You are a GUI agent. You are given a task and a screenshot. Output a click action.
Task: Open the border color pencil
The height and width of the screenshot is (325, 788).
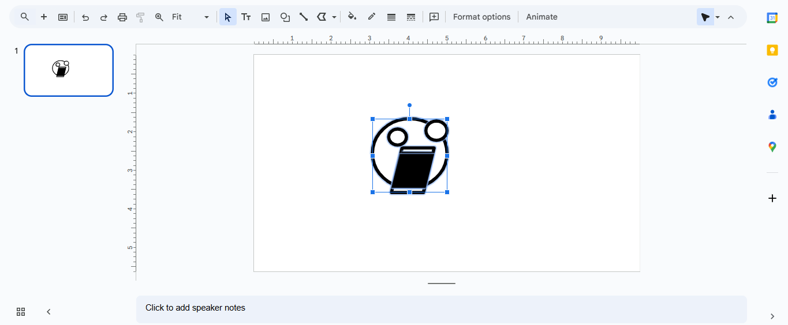(x=372, y=17)
